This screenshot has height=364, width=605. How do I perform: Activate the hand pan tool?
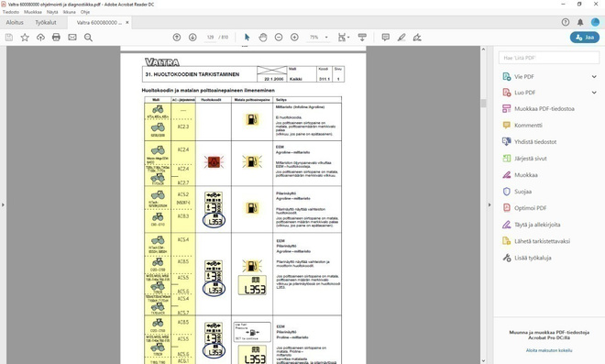coord(263,38)
